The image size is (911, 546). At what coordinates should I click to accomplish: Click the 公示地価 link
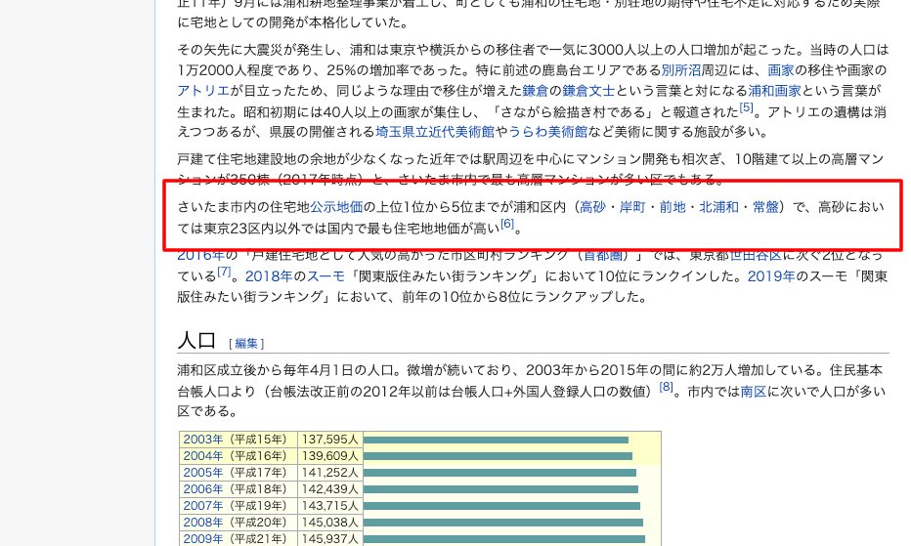coord(336,206)
